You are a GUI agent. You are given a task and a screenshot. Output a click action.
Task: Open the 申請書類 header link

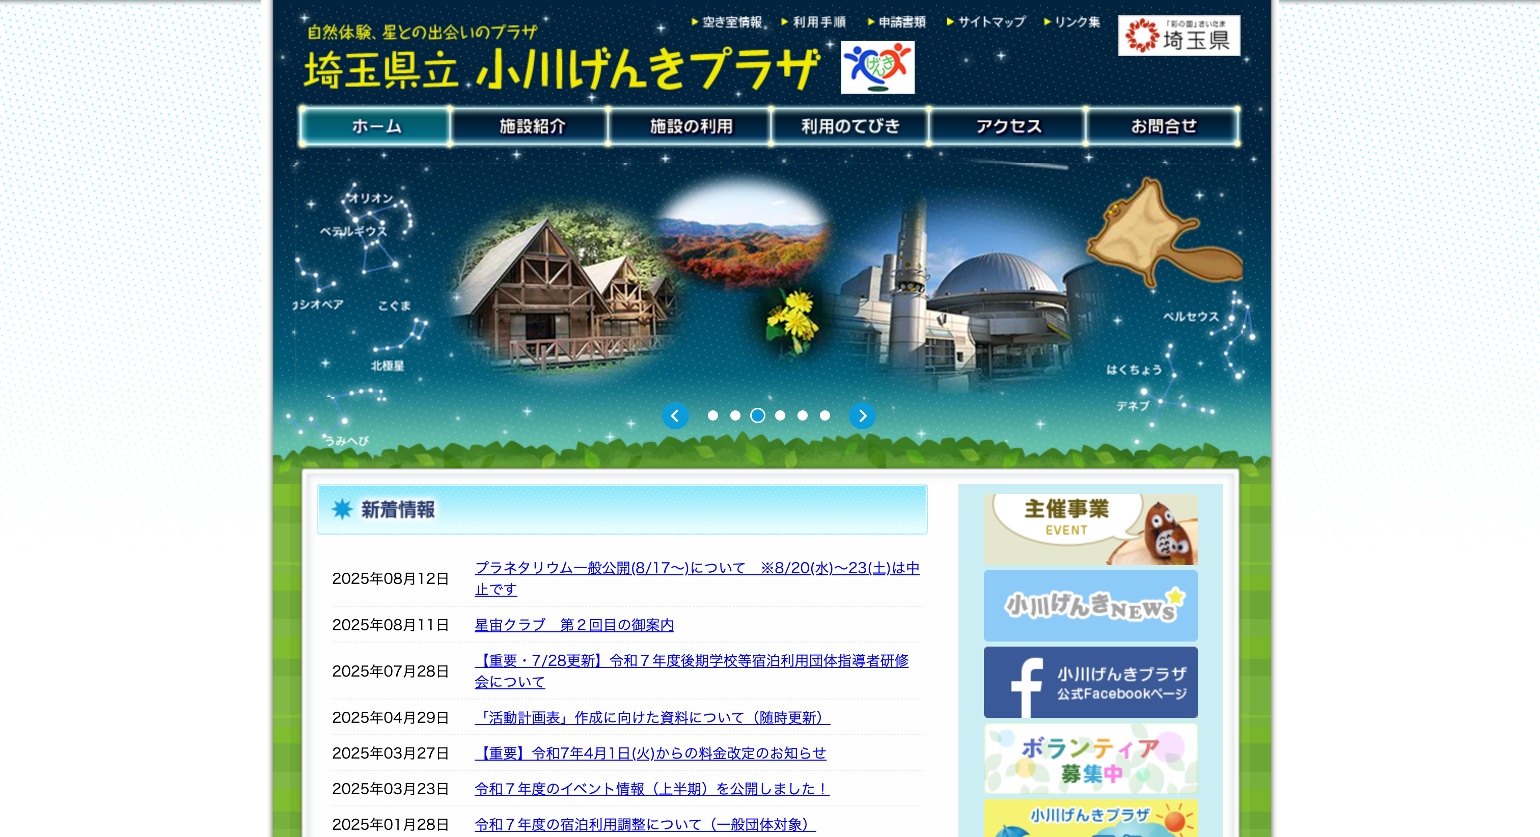(897, 22)
